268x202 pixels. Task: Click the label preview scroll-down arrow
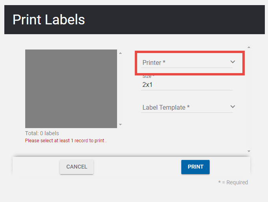[120, 125]
